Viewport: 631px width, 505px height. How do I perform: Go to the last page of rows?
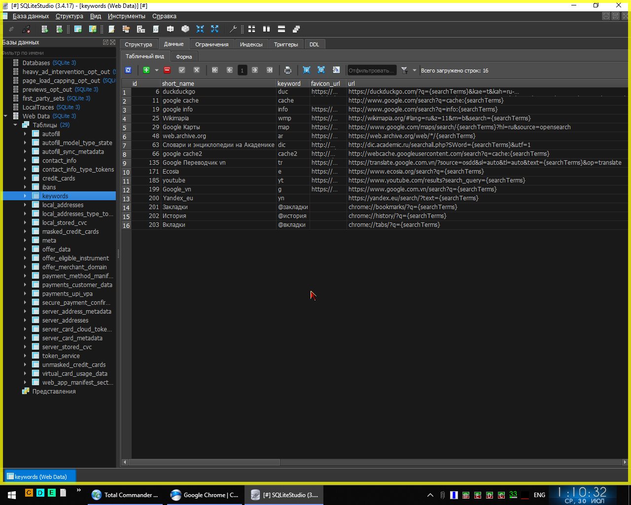(270, 71)
